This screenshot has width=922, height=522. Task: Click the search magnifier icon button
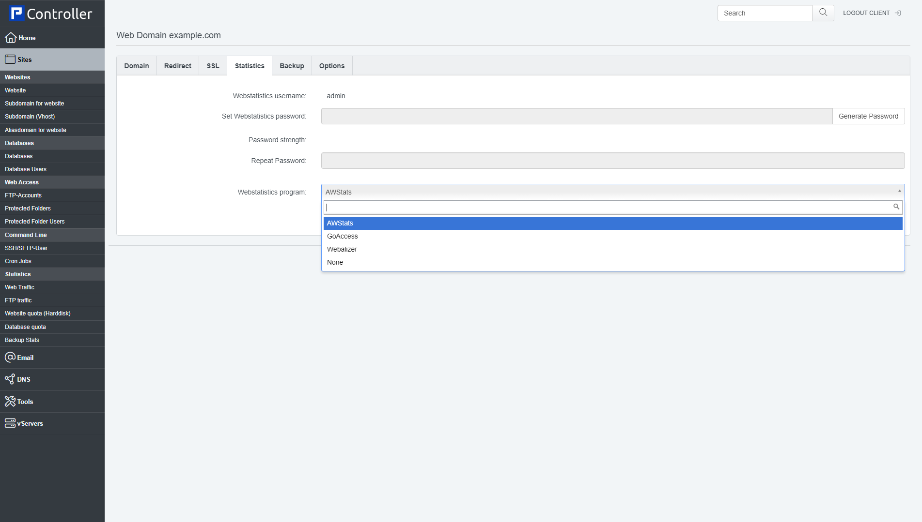tap(823, 13)
